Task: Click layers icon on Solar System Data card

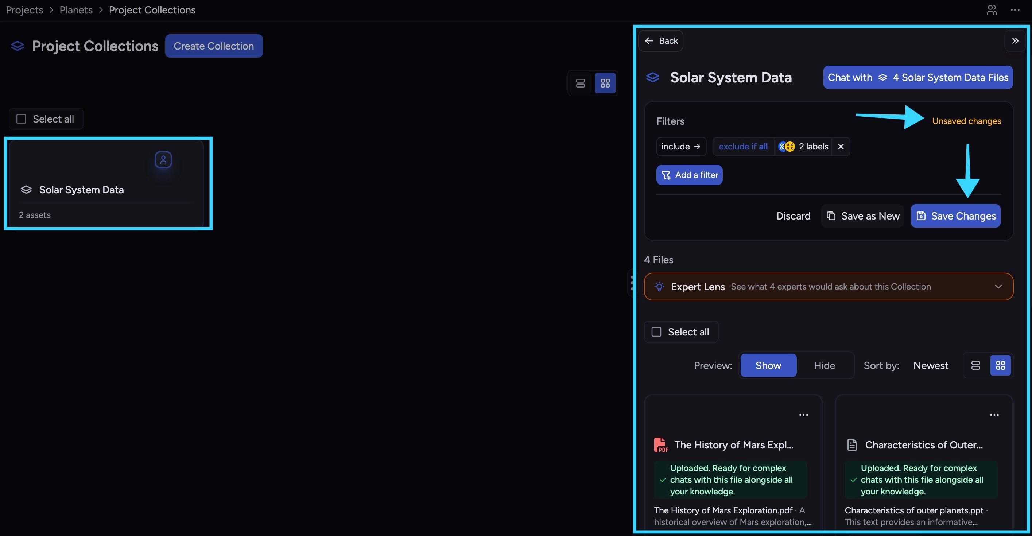Action: tap(26, 190)
